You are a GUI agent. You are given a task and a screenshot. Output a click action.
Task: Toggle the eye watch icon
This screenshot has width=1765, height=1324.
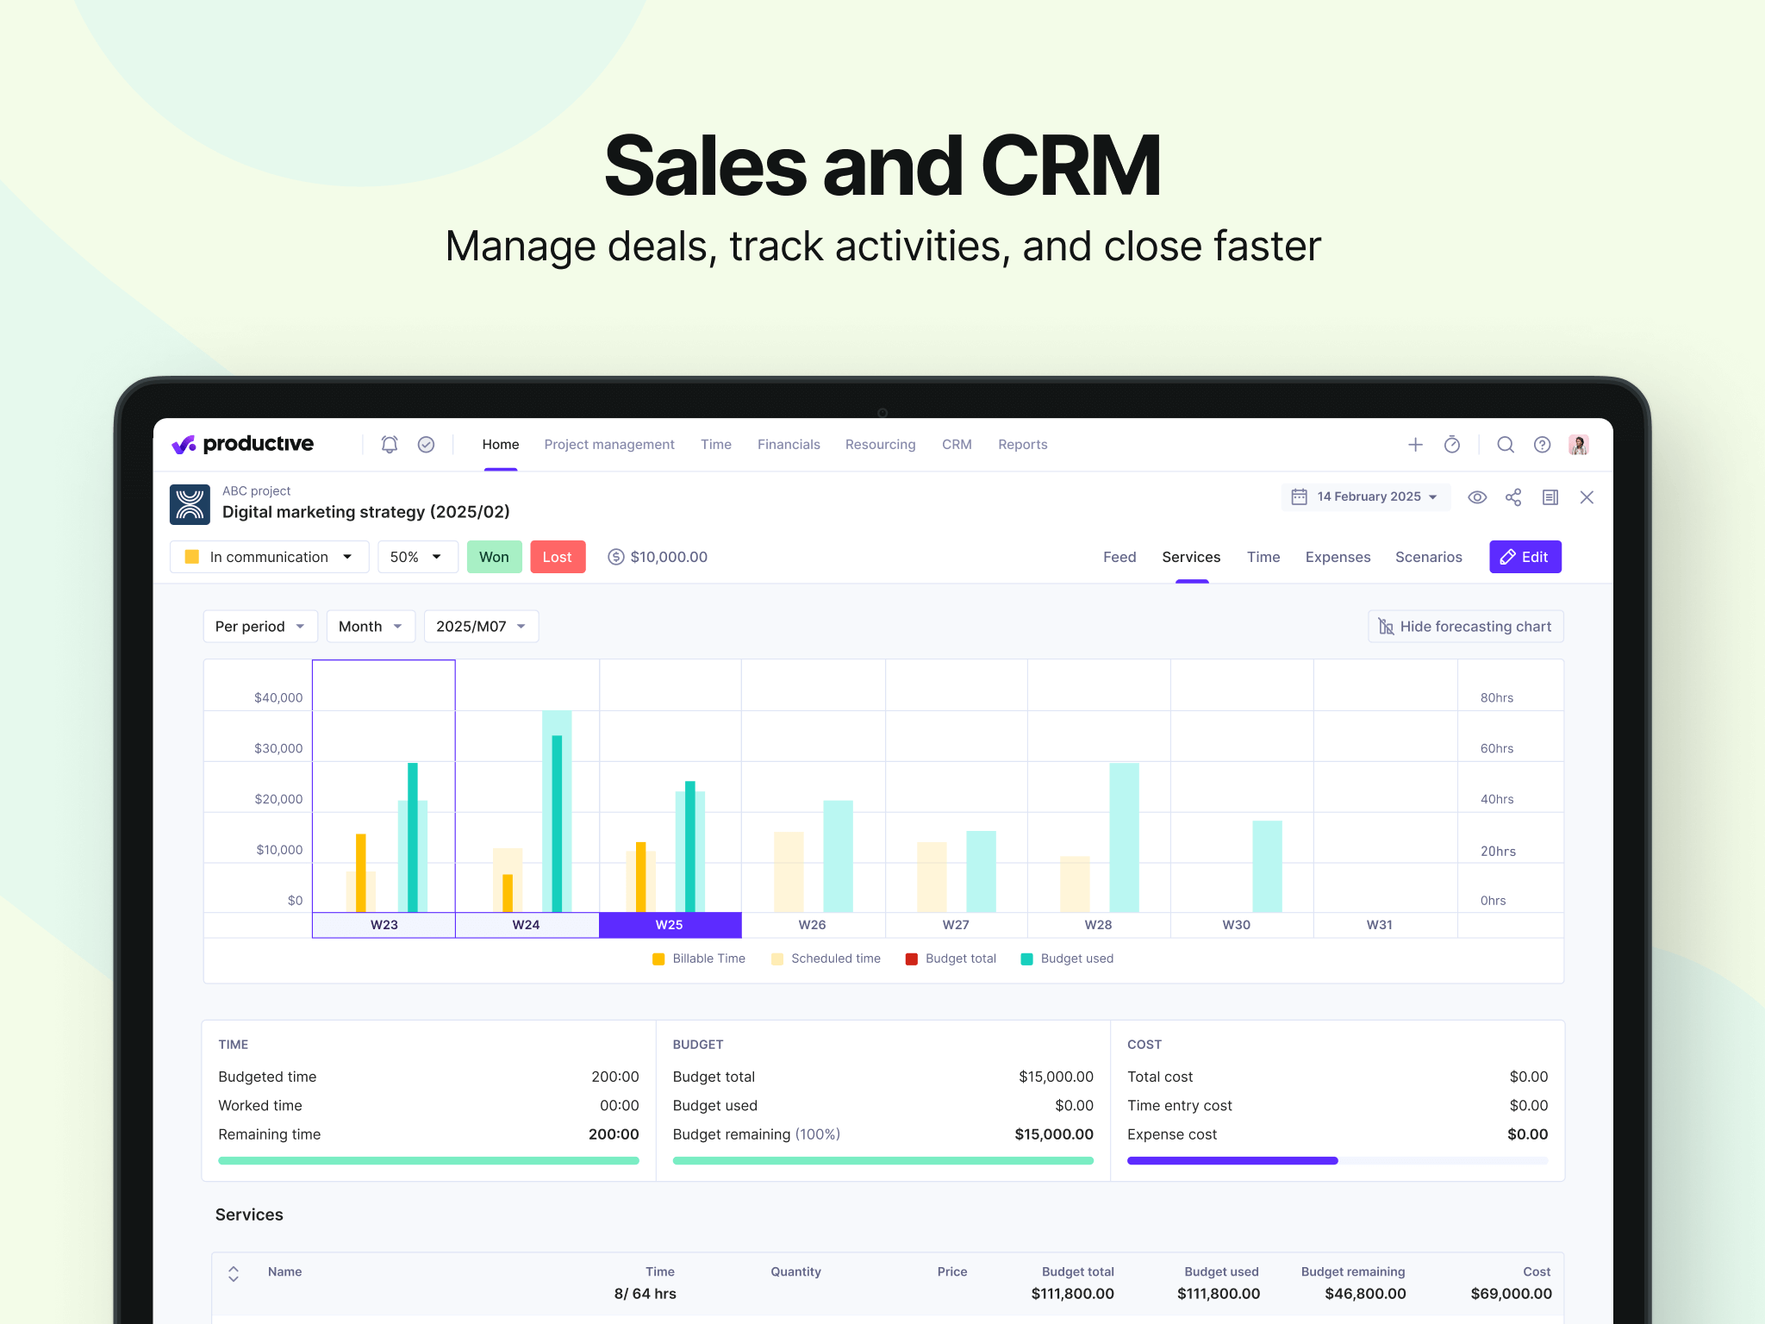(1477, 497)
